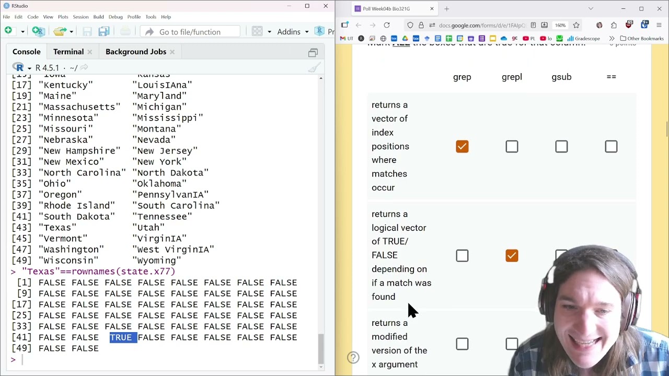Show more bookmarks with the chevron overflow

(612, 39)
